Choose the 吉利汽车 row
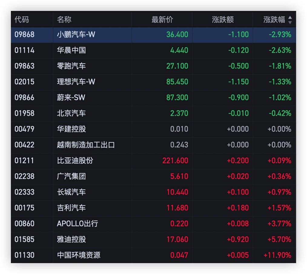 pyautogui.click(x=71, y=208)
